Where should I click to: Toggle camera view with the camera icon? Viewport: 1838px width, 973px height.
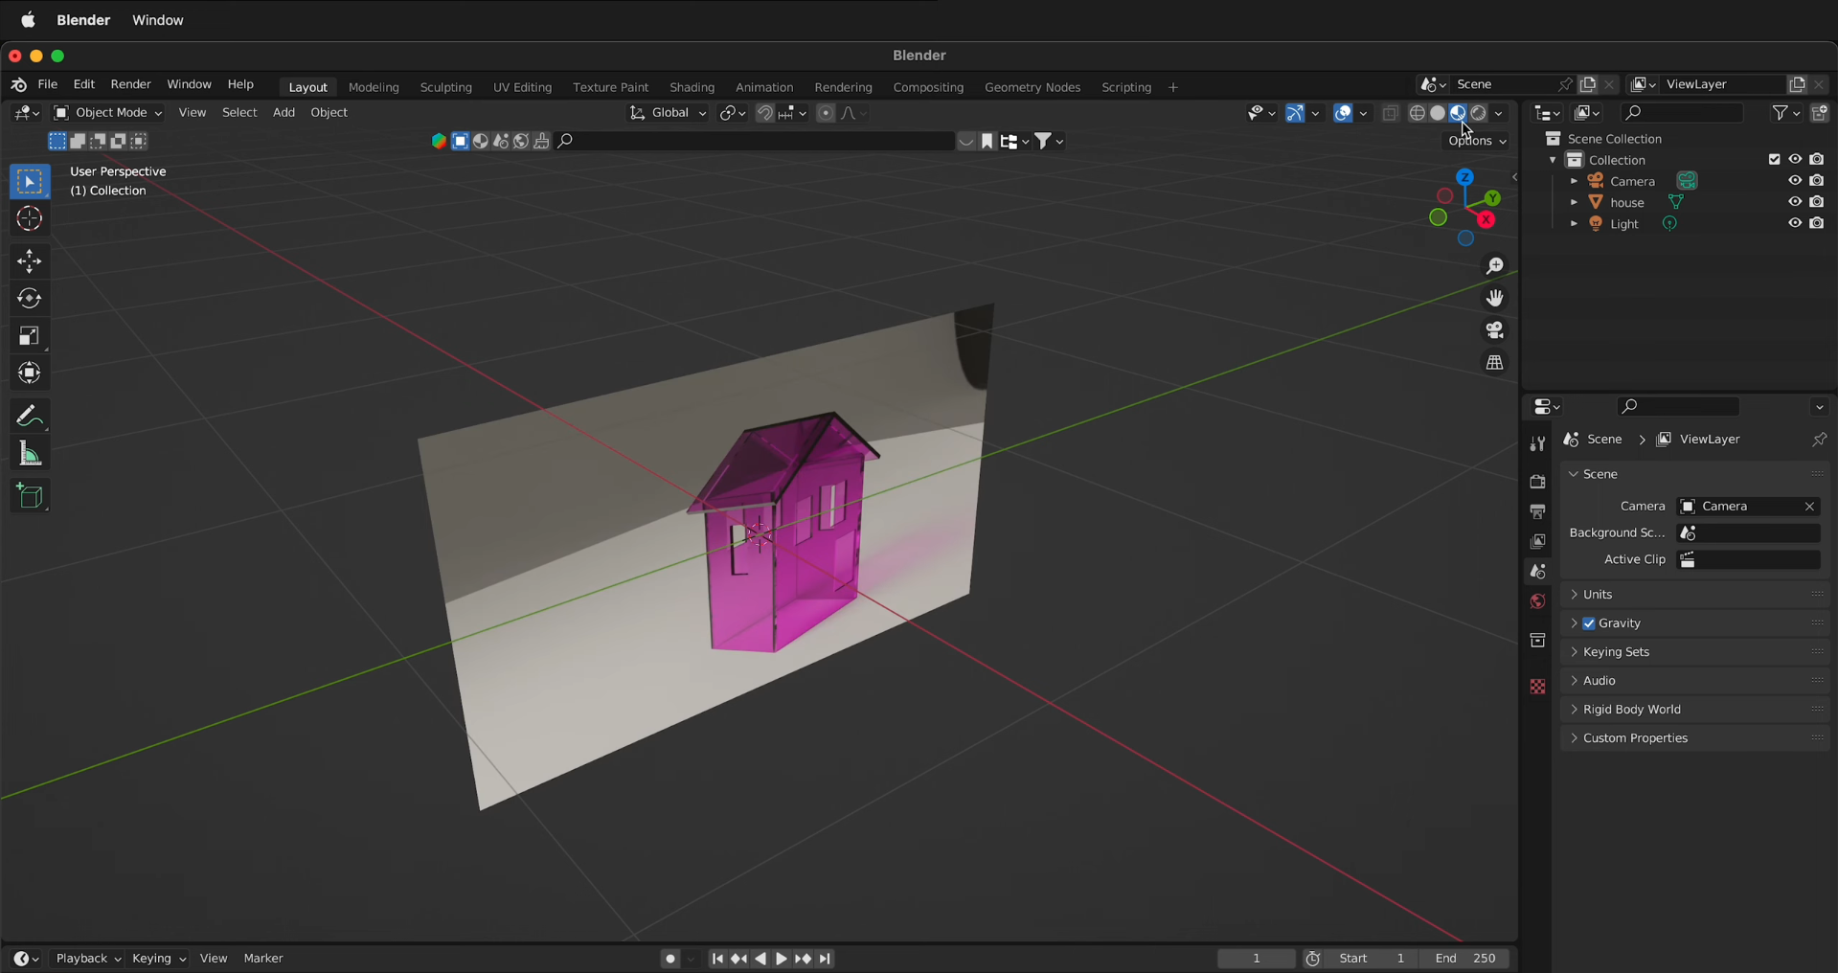1494,331
